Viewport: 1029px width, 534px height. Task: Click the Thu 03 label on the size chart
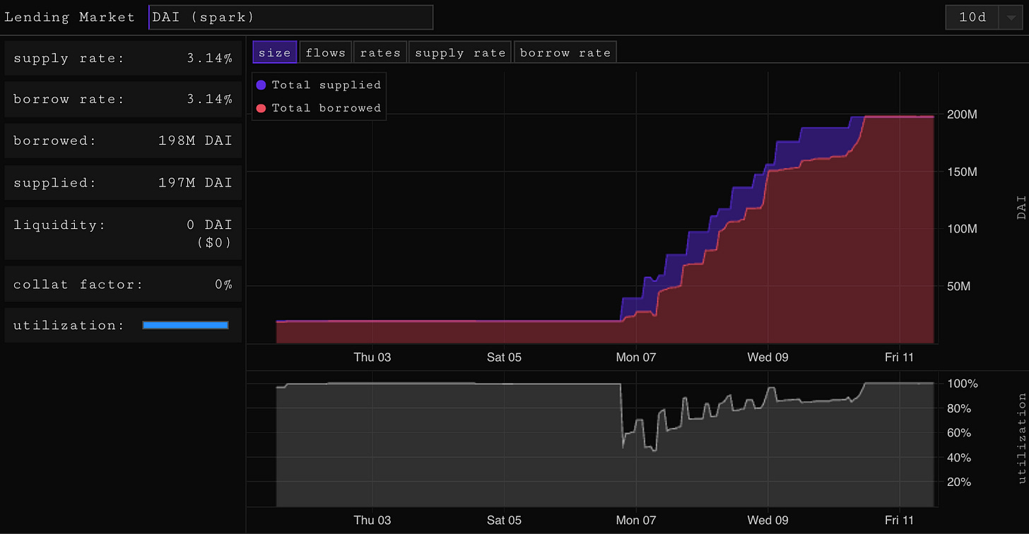point(372,357)
